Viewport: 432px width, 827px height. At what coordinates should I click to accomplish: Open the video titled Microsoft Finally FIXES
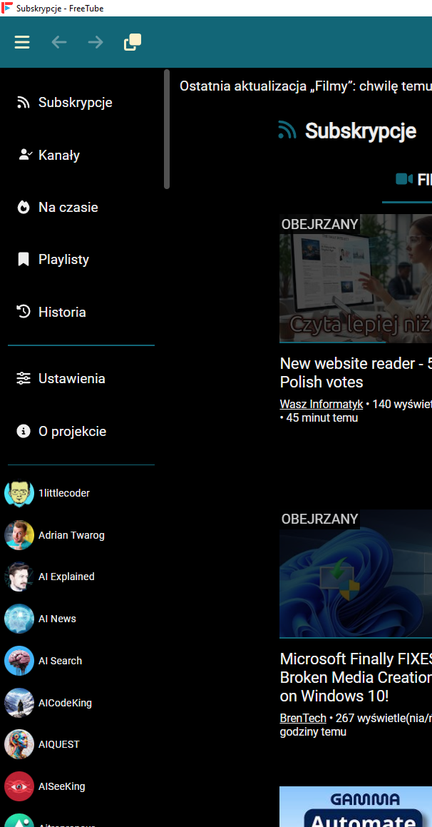coord(356,677)
